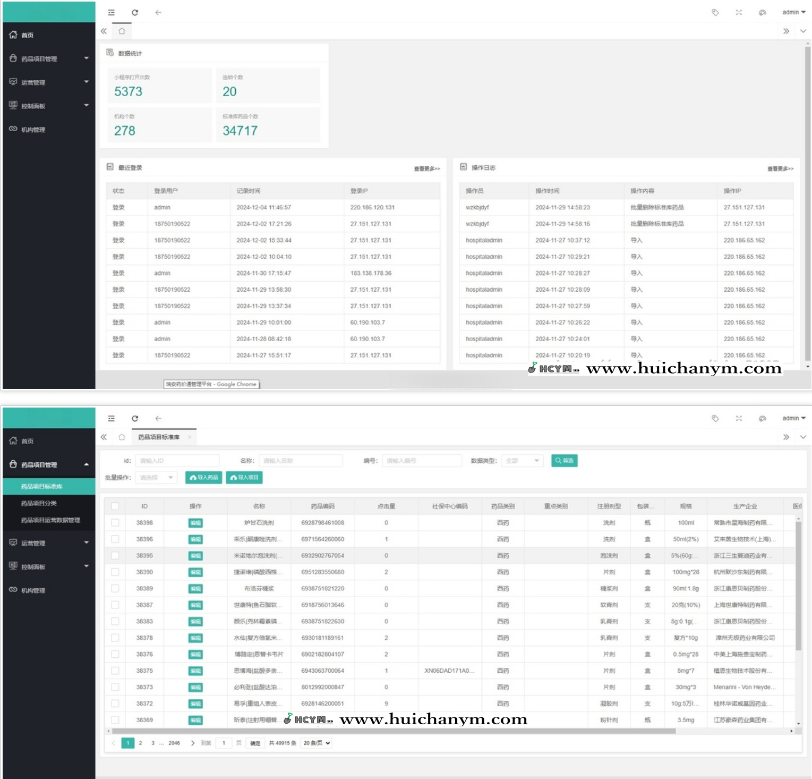The width and height of the screenshot is (812, 779).
Task: Click the edit icon for row ID 38375
Action: 195,671
